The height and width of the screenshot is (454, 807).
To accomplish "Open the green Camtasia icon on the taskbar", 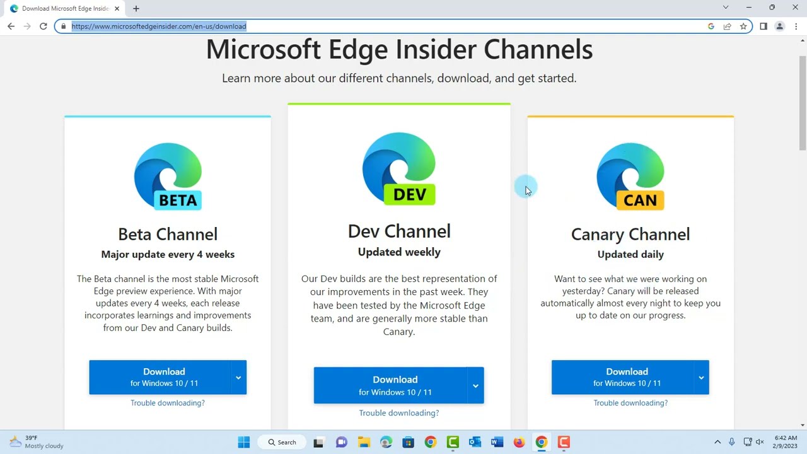I will 453,442.
